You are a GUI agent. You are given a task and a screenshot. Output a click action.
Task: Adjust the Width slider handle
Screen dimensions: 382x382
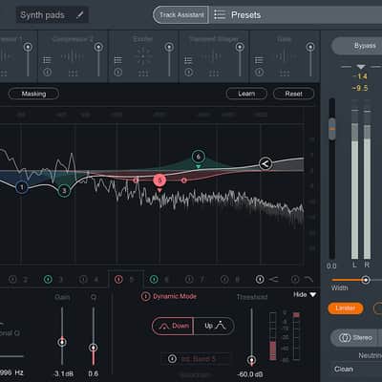point(366,280)
